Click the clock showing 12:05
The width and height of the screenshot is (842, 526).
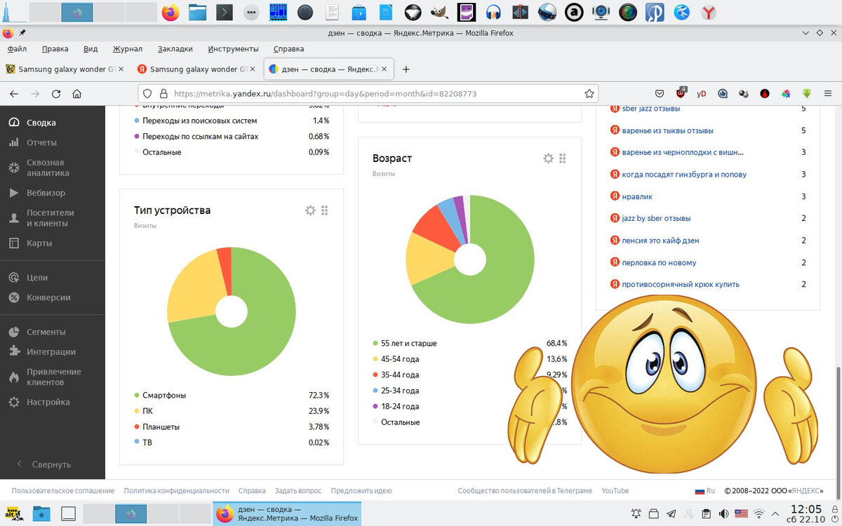[x=806, y=509]
